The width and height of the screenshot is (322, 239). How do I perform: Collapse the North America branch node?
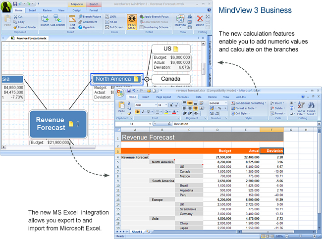pyautogui.click(x=147, y=79)
